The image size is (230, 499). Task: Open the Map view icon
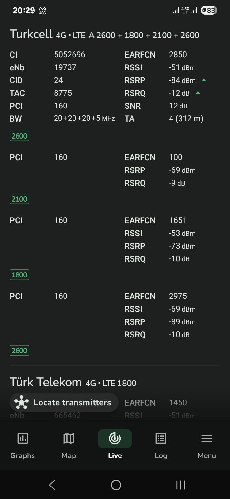click(x=69, y=438)
